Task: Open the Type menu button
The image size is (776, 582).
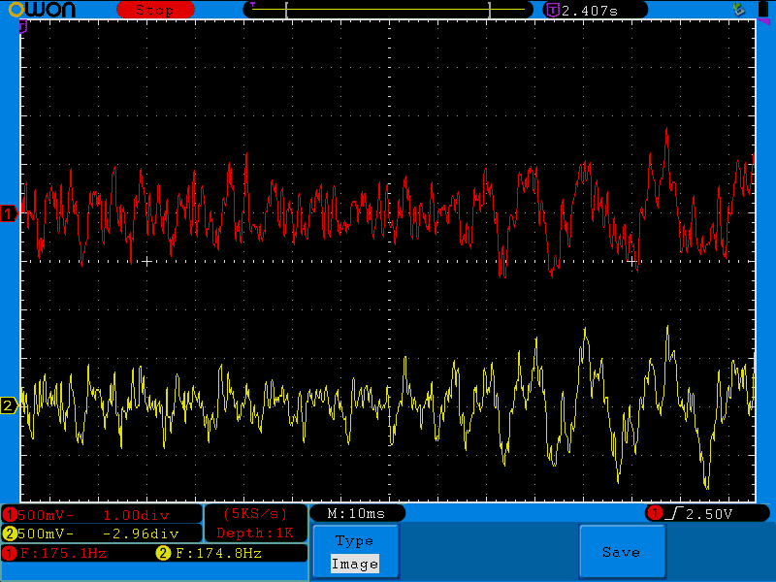Action: coord(355,551)
